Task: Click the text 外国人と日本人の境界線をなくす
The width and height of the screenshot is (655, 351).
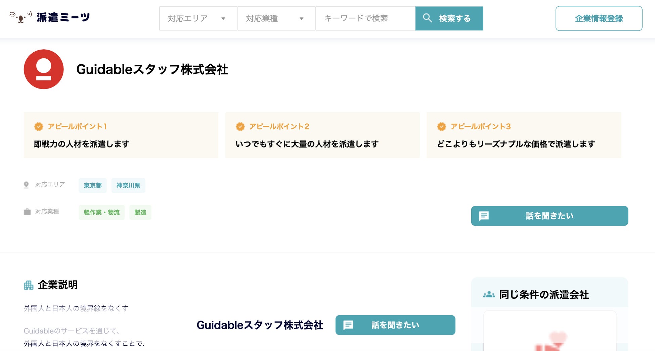Action: [76, 308]
